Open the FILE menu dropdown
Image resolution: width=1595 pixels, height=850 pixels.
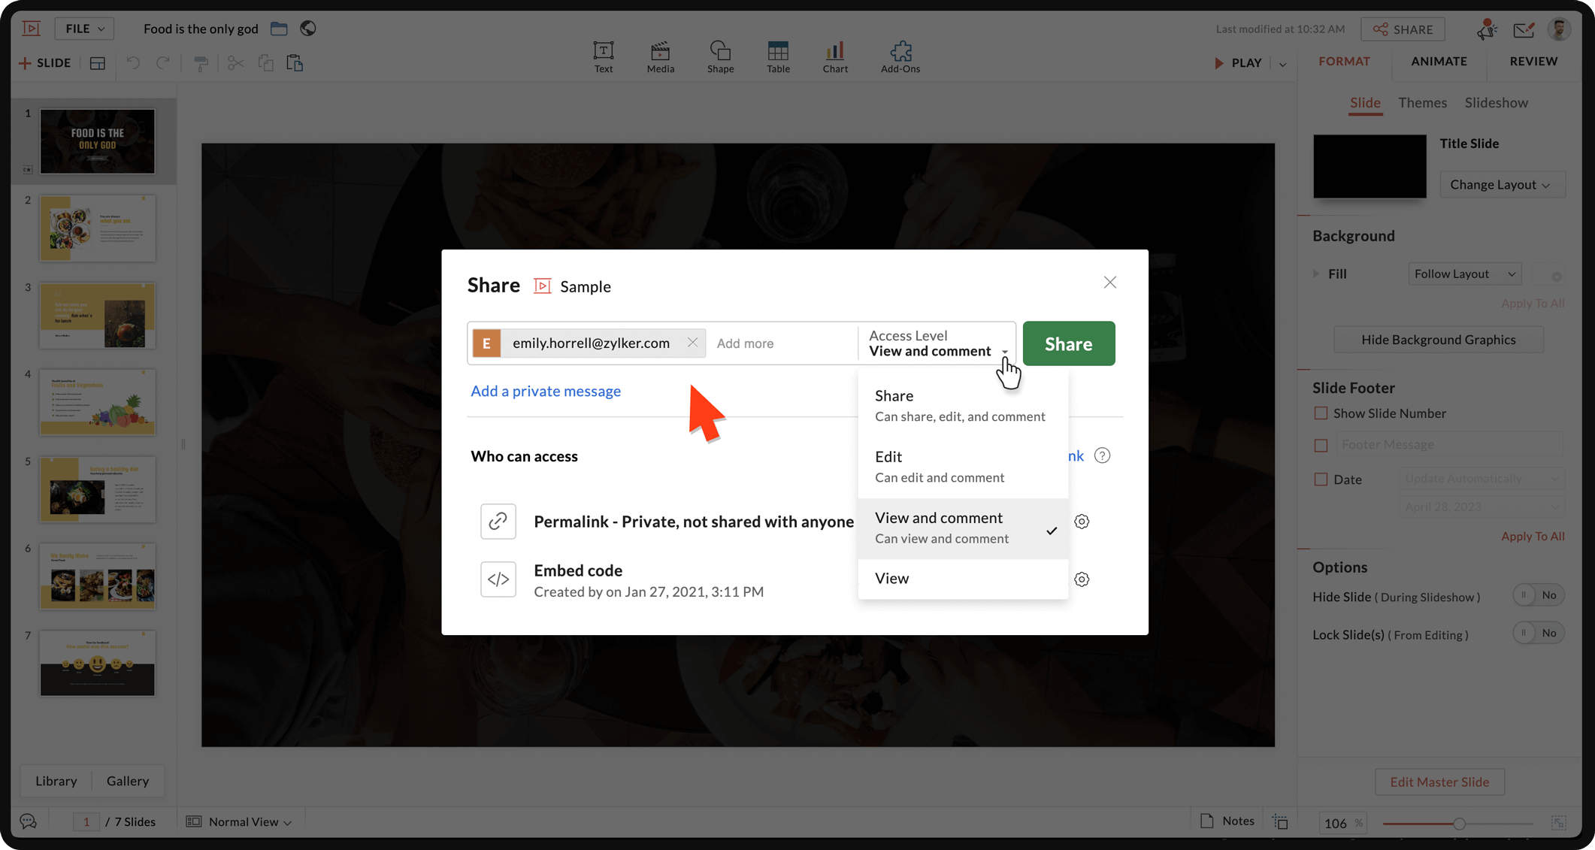coord(84,29)
